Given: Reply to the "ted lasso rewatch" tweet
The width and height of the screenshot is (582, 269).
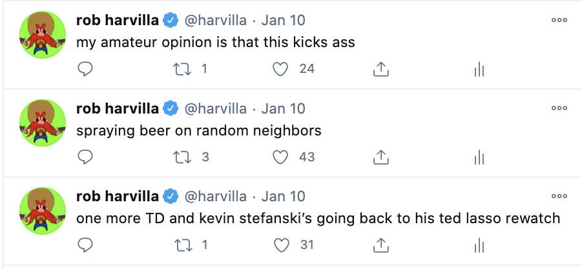Looking at the screenshot, I should tap(85, 244).
